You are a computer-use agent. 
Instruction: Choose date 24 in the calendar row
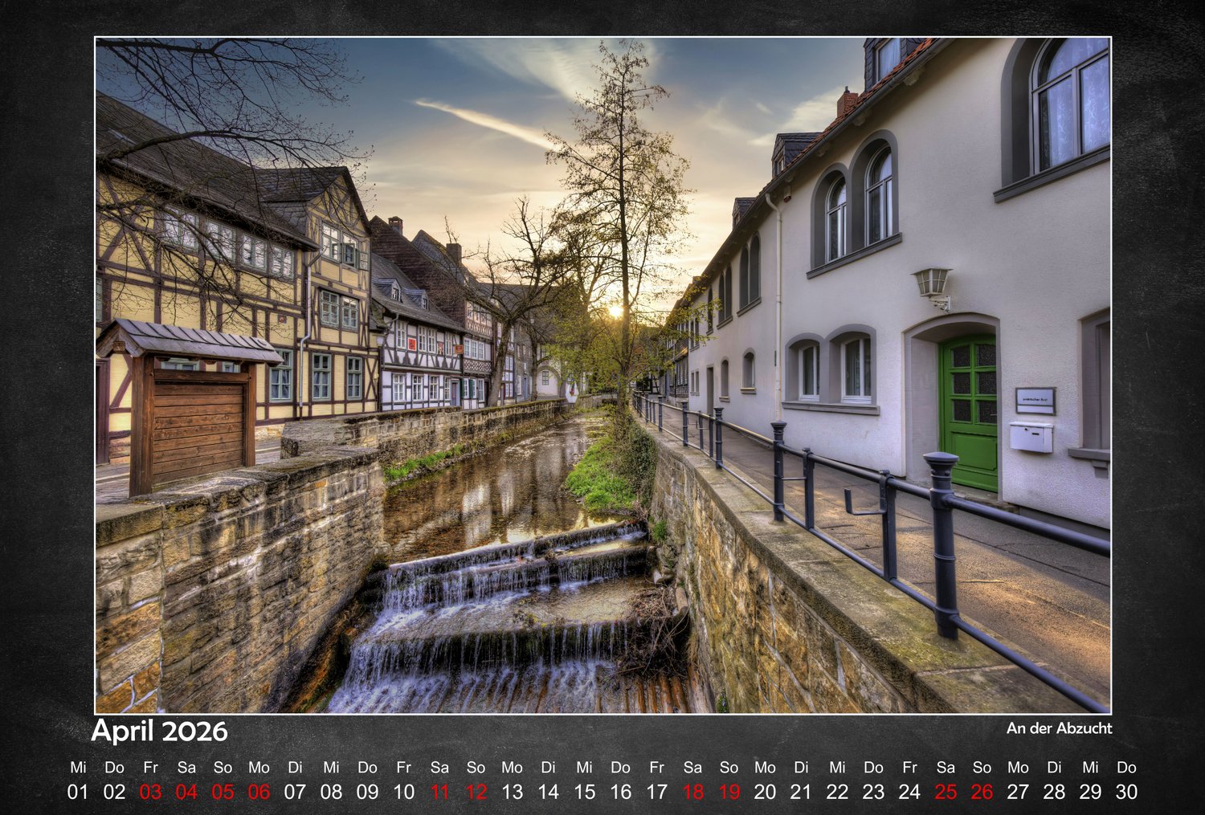tap(909, 792)
